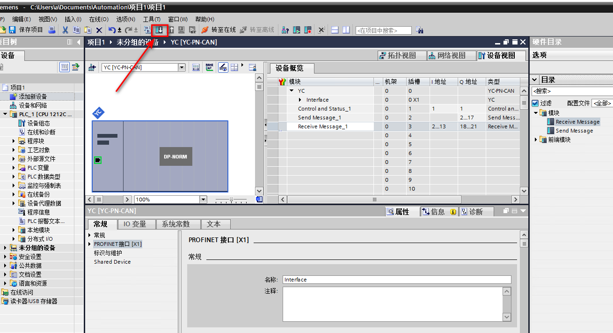Select 设备和网络 in project tree
The image size is (613, 333).
(33, 105)
